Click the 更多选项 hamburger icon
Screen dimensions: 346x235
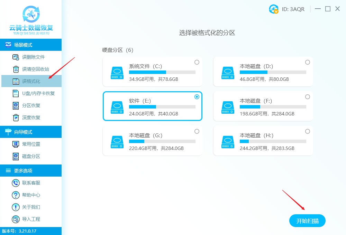point(8,170)
